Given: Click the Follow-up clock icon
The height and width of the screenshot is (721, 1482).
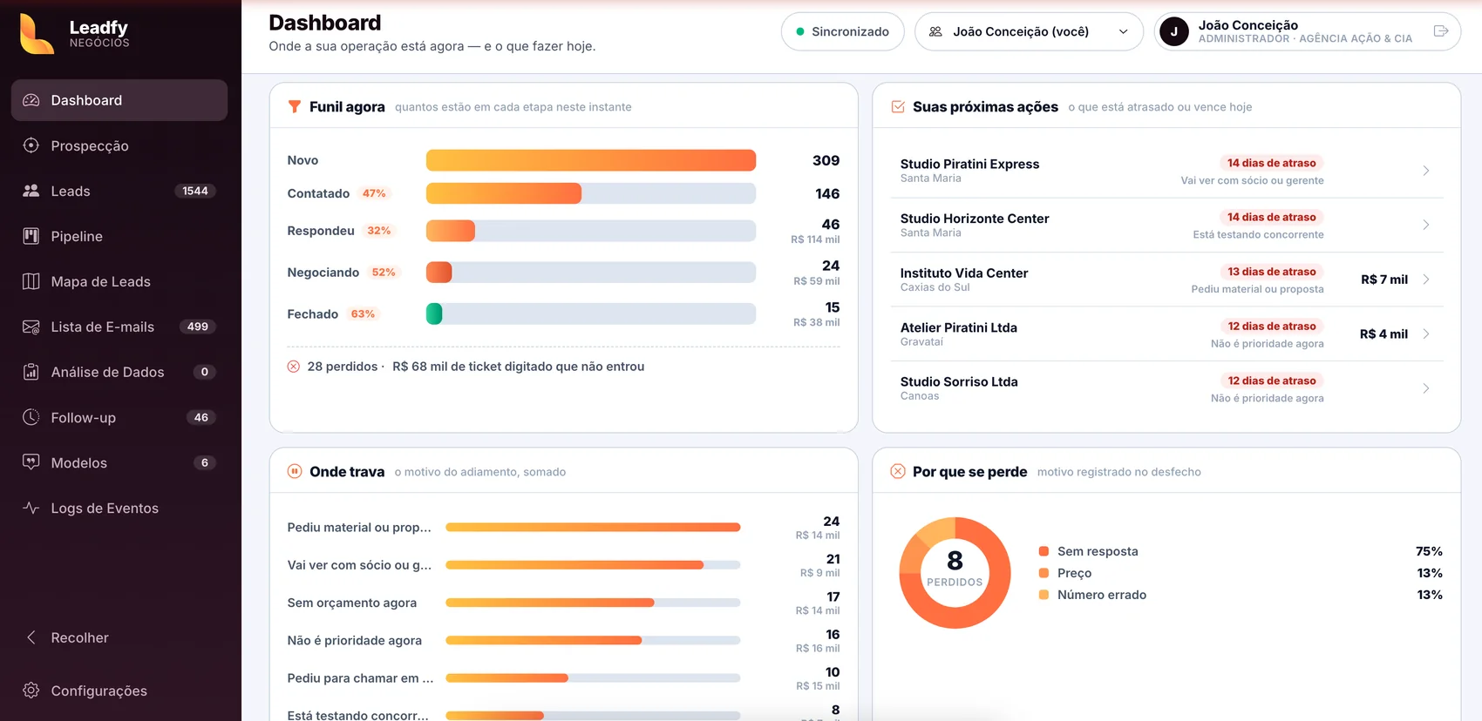Looking at the screenshot, I should [31, 417].
